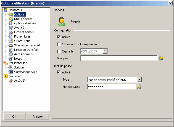174x127 pixels.
Task: Select Fichiers bannis tree item
Action: point(24,32)
